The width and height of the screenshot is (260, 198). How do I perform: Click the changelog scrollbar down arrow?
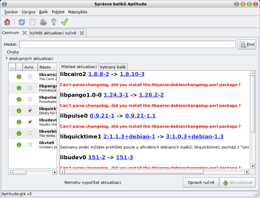point(252,166)
